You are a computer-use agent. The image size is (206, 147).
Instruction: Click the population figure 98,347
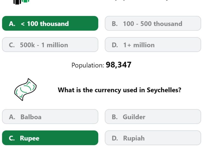coord(118,65)
